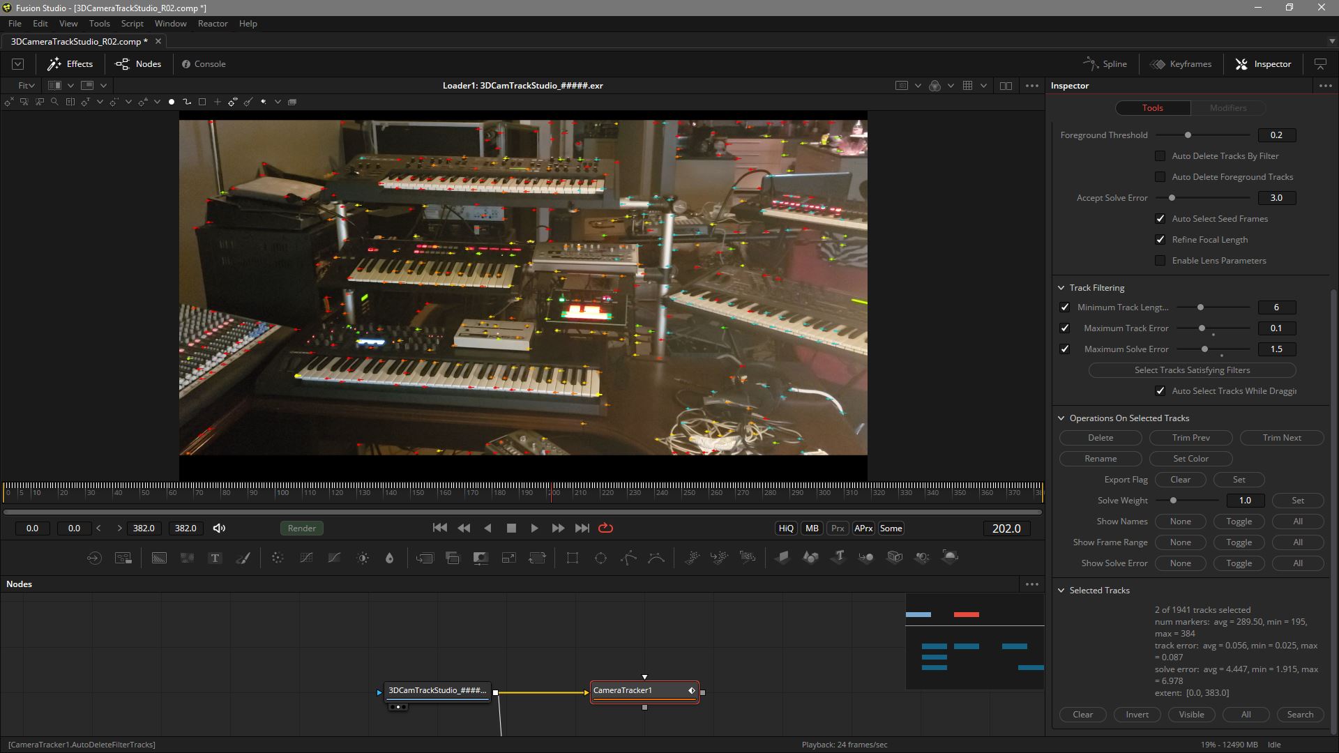Enable Auto Delete Tracks By Filter
This screenshot has height=753, width=1339.
point(1160,156)
